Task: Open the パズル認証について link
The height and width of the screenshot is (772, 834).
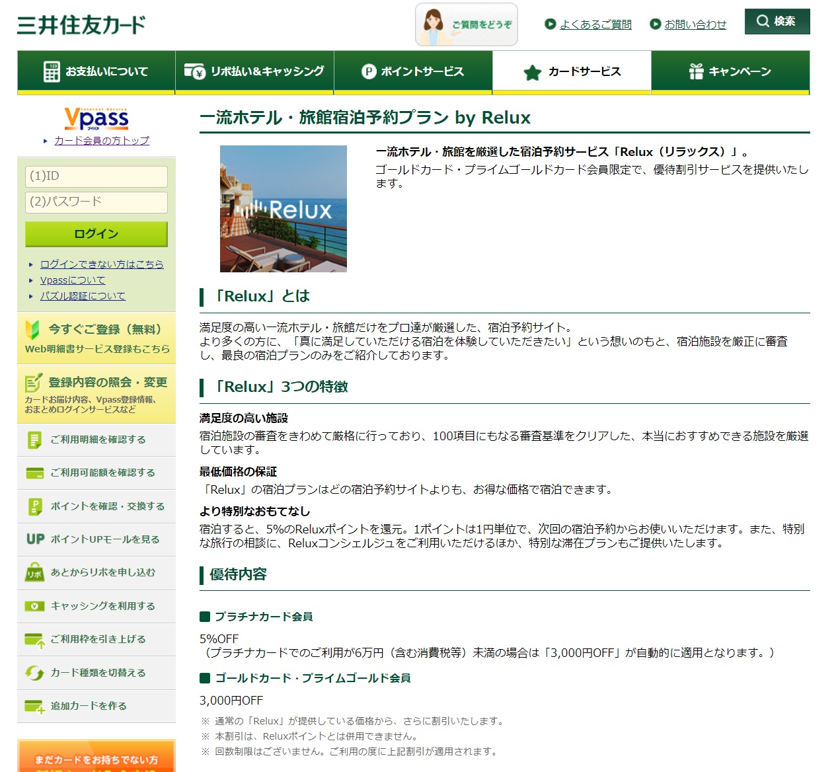Action: [x=83, y=296]
